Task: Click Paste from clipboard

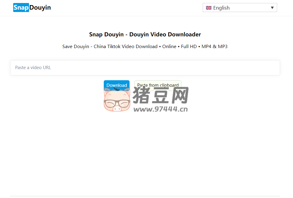Action: [x=158, y=85]
